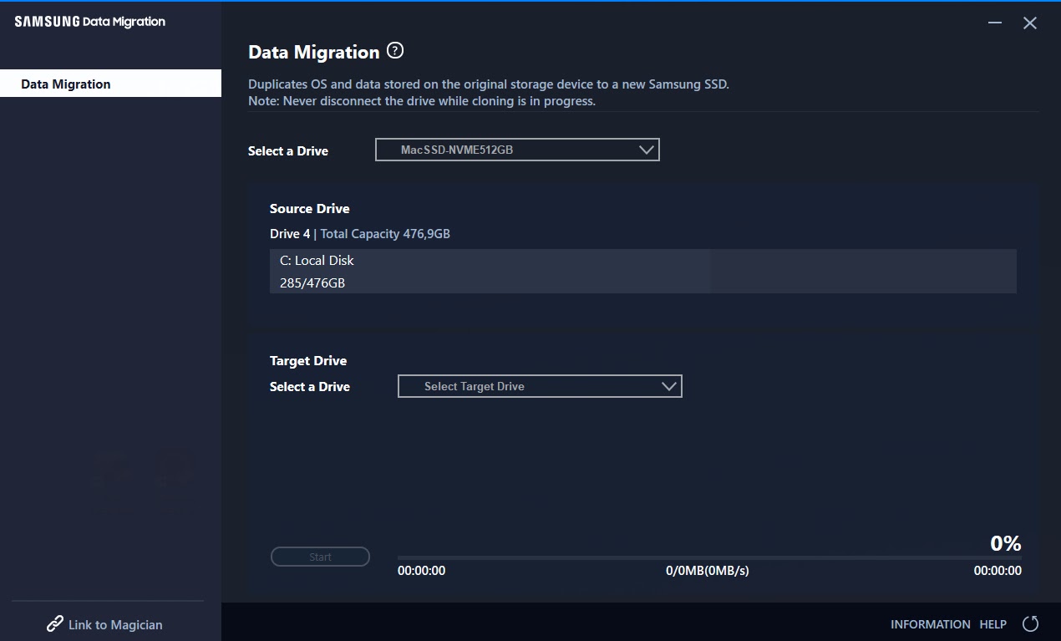
Task: Open the INFORMATION menu item
Action: [x=930, y=624]
